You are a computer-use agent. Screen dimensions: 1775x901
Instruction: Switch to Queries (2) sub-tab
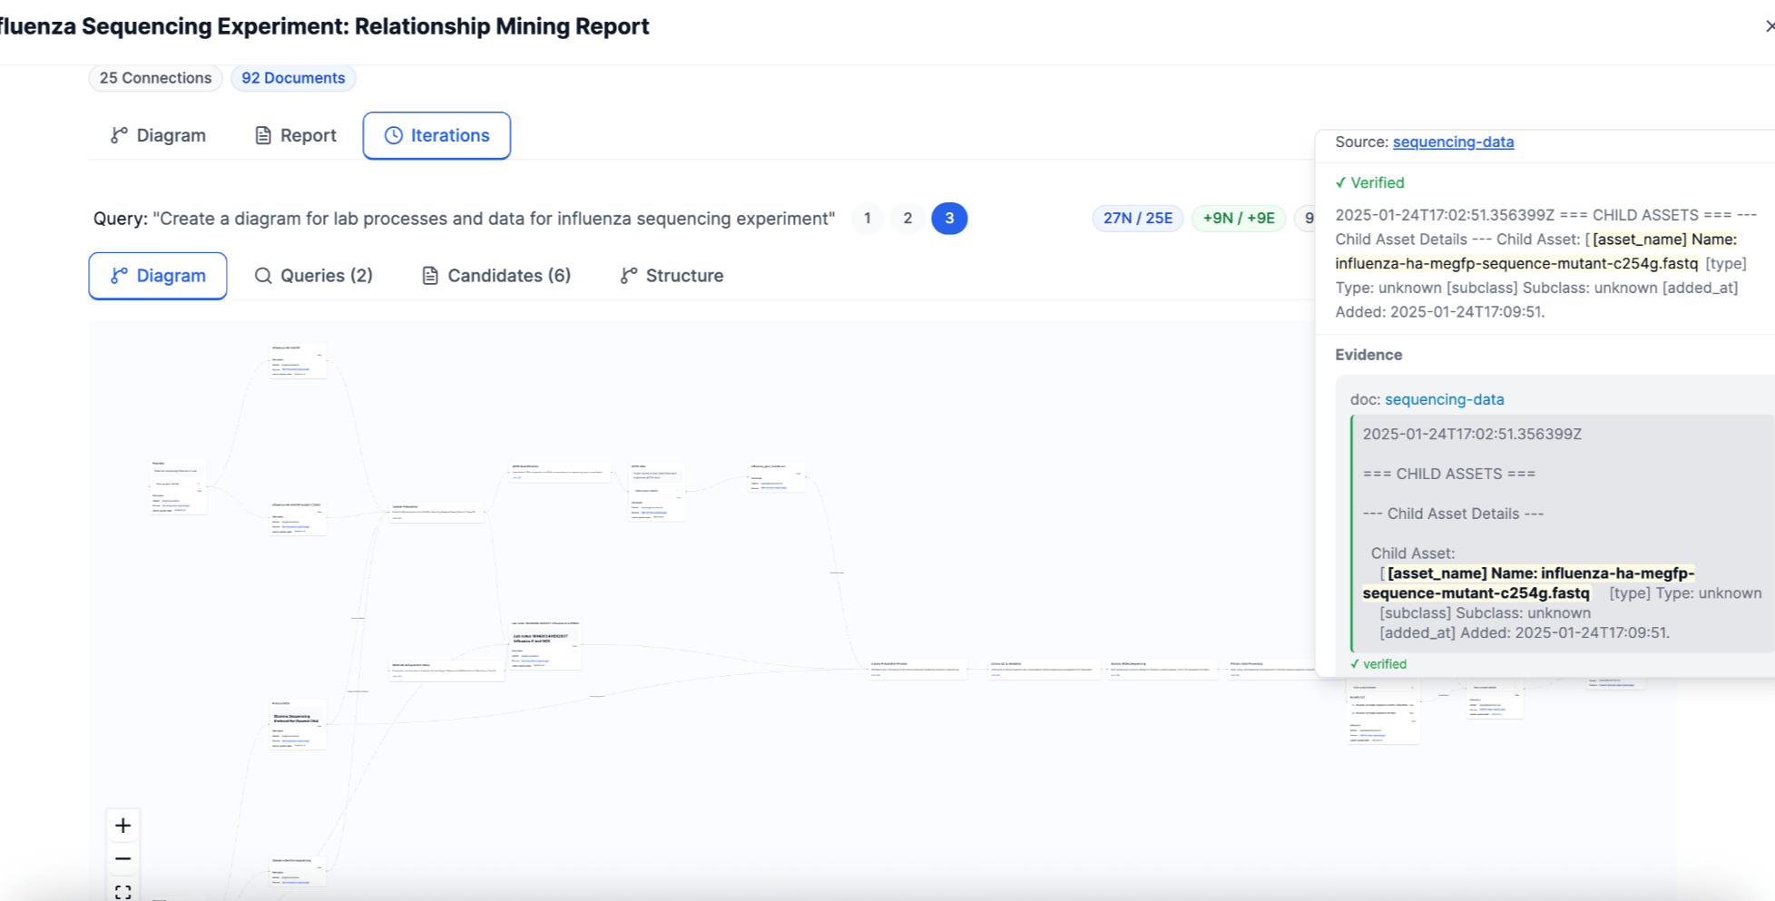314,276
